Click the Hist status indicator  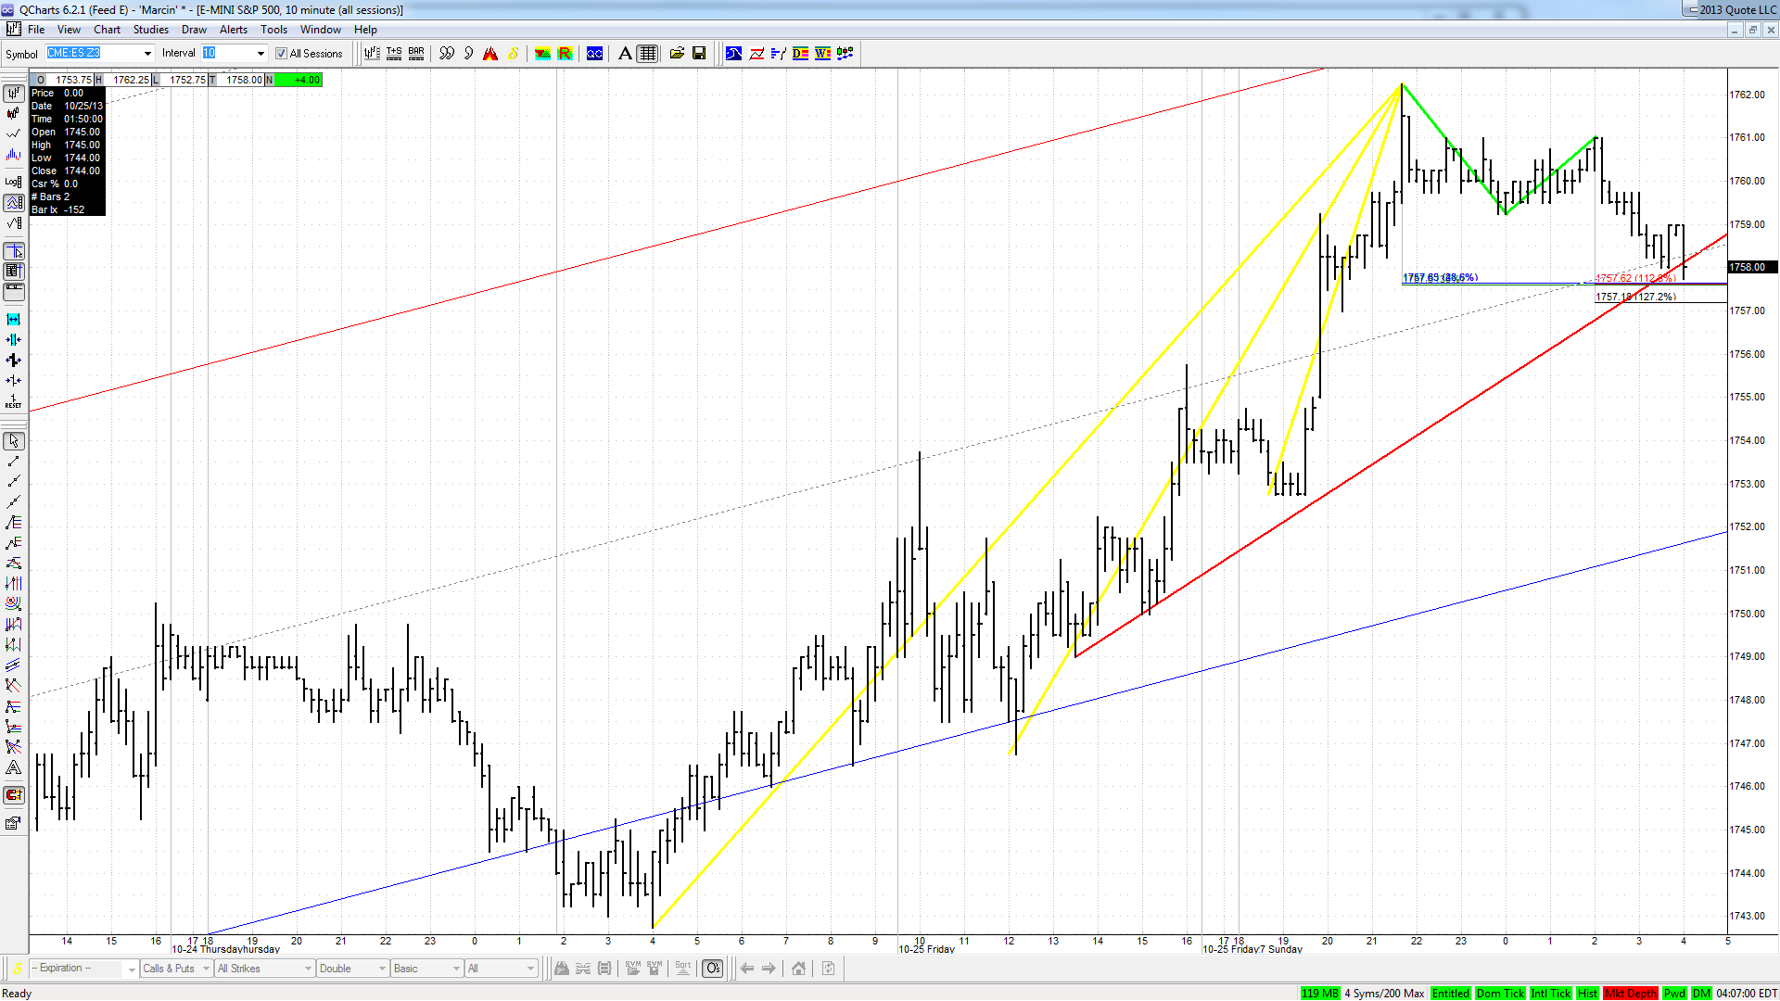pyautogui.click(x=1587, y=994)
